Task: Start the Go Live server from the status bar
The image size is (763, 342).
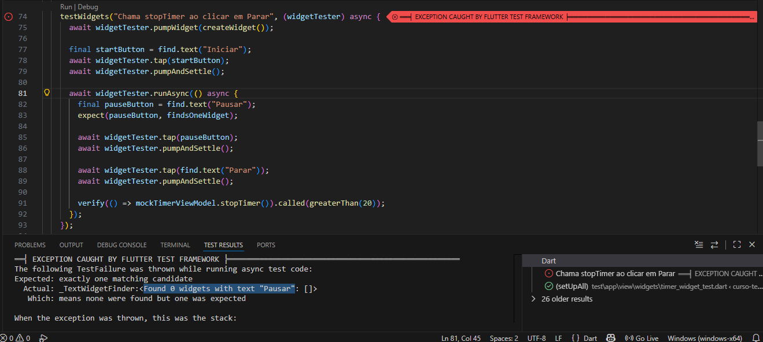Action: pos(643,338)
